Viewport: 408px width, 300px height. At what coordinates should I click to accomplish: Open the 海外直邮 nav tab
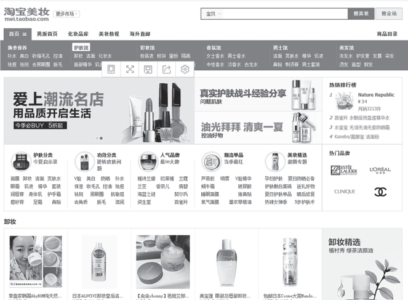coord(140,34)
